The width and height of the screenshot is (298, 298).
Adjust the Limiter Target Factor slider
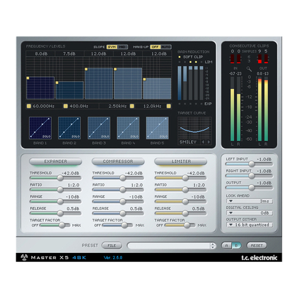tap(187, 225)
